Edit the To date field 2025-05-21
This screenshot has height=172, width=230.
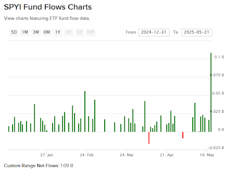coord(197,32)
